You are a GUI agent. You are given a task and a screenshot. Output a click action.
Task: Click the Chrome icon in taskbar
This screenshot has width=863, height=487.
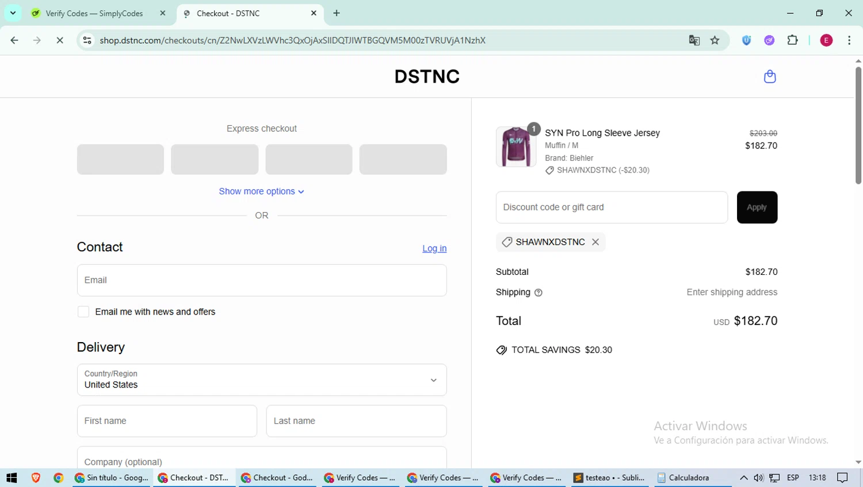[58, 478]
